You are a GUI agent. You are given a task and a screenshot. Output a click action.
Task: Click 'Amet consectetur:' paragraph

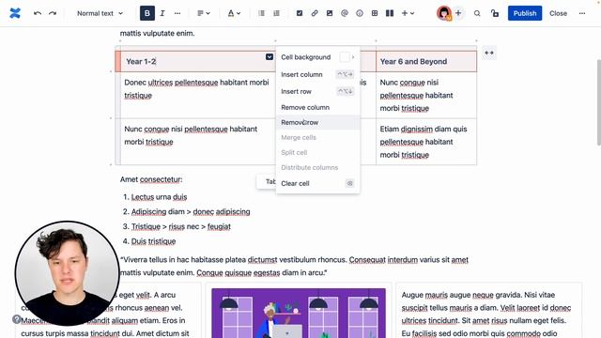coord(151,179)
